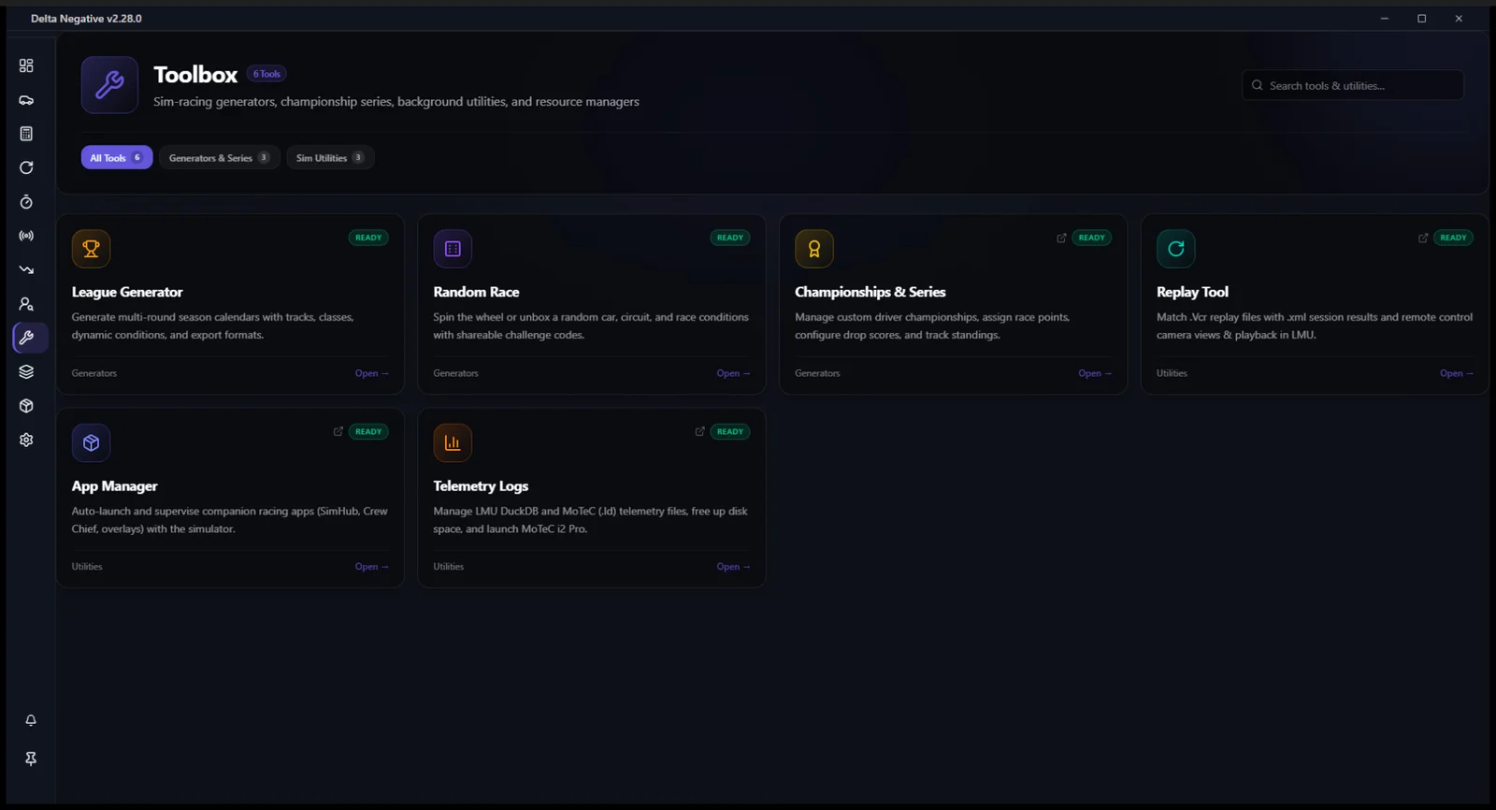
Task: Pop out Championships & Series in new window
Action: (1061, 238)
